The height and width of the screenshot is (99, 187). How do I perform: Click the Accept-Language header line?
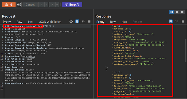(x=26, y=40)
